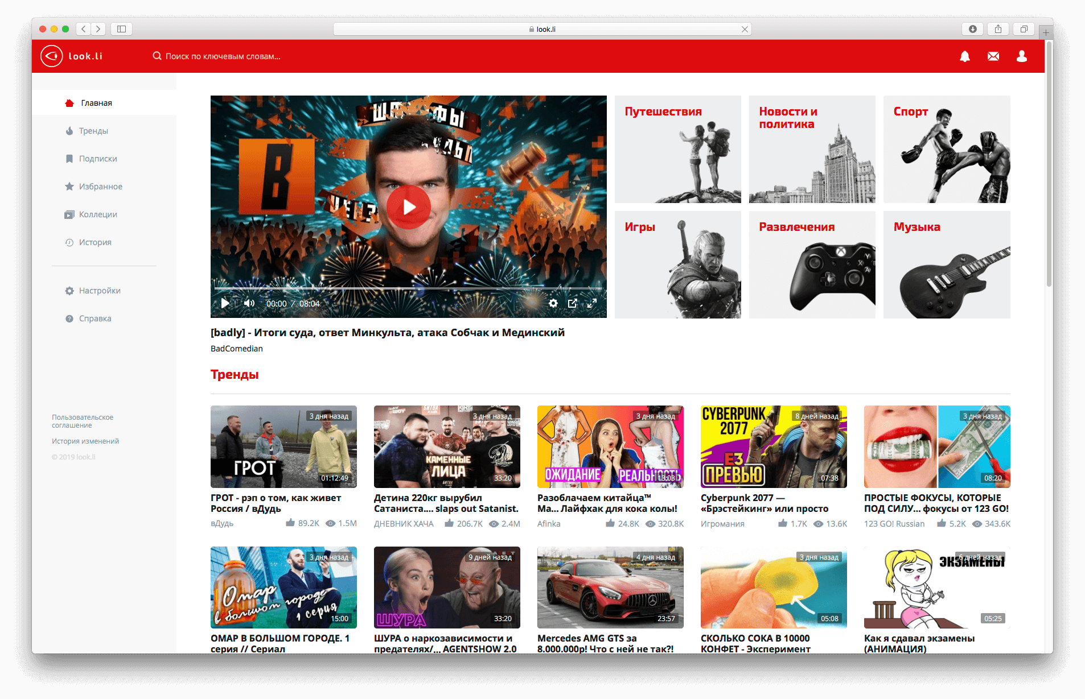Open the video in a new window
The width and height of the screenshot is (1085, 699).
(573, 303)
